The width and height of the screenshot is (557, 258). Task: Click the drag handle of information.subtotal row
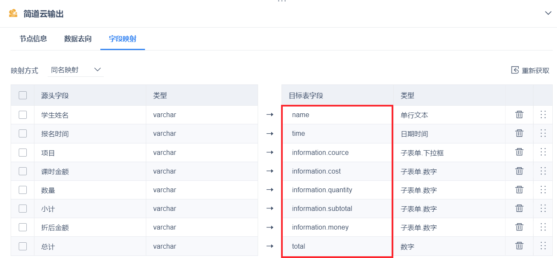coord(543,208)
